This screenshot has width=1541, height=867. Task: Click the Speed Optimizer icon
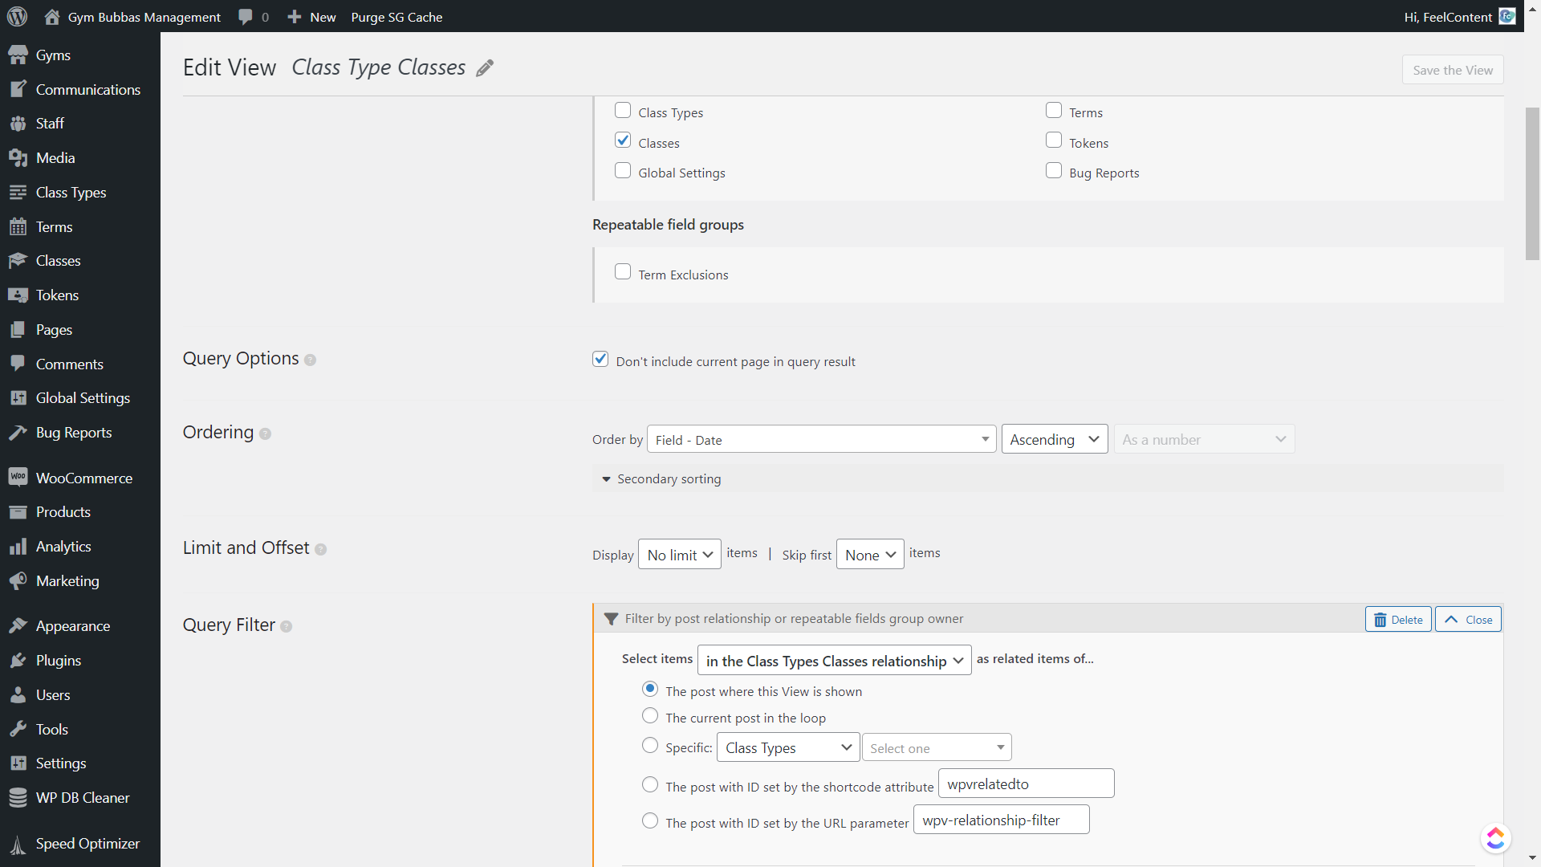tap(18, 844)
